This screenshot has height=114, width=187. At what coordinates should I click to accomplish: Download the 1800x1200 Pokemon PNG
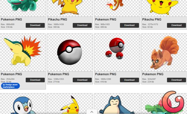point(129,80)
